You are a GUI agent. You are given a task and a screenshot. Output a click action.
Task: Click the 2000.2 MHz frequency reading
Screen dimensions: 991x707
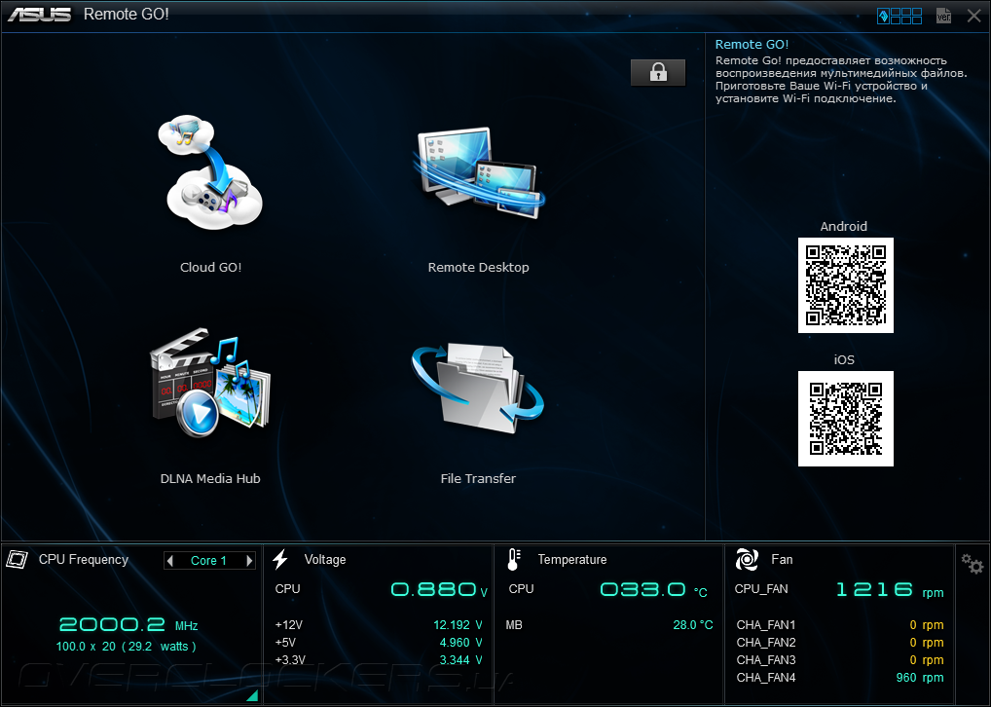click(128, 625)
